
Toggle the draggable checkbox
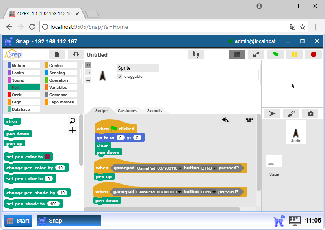[120, 76]
